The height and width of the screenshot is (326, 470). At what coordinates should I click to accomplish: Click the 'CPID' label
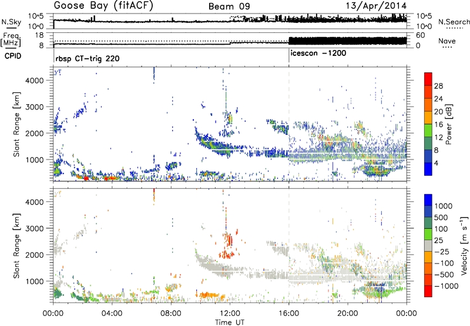coord(13,56)
